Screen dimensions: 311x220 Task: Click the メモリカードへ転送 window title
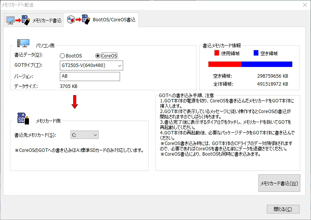coord(18,5)
